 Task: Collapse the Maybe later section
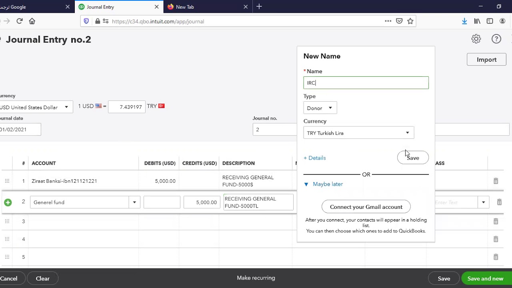[323, 184]
